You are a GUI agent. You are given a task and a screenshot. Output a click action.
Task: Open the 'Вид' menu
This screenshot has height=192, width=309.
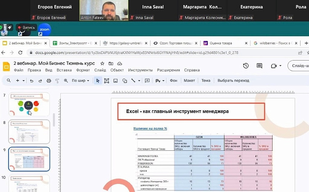(x=49, y=70)
